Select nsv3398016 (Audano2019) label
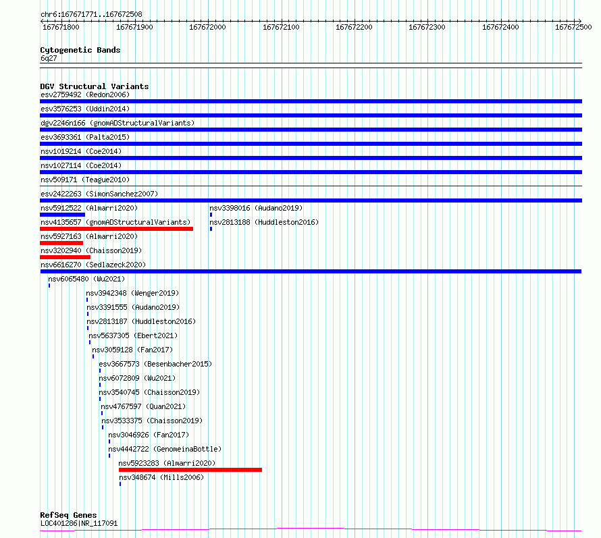 pyautogui.click(x=256, y=208)
